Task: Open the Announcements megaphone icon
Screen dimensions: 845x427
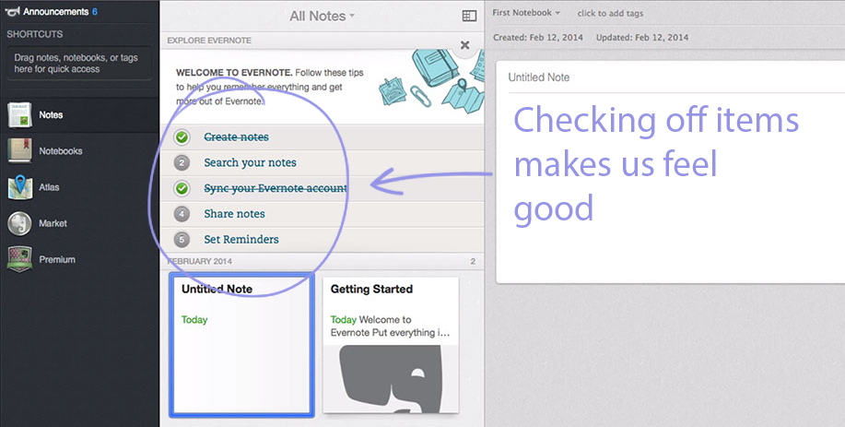Action: tap(12, 11)
